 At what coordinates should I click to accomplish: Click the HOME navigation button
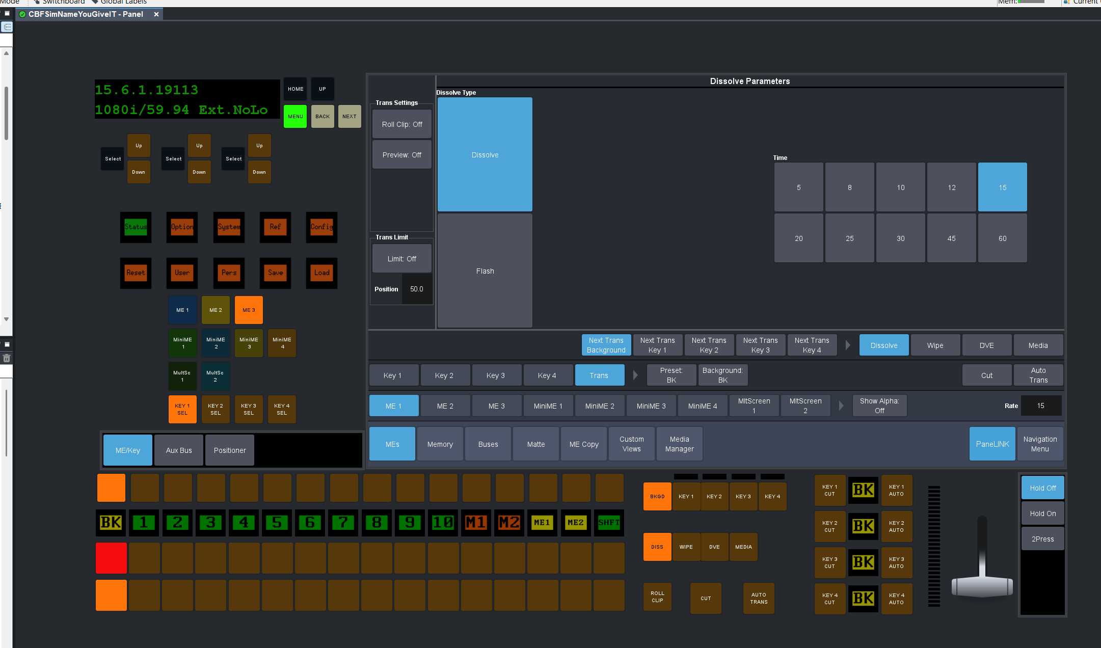tap(296, 89)
